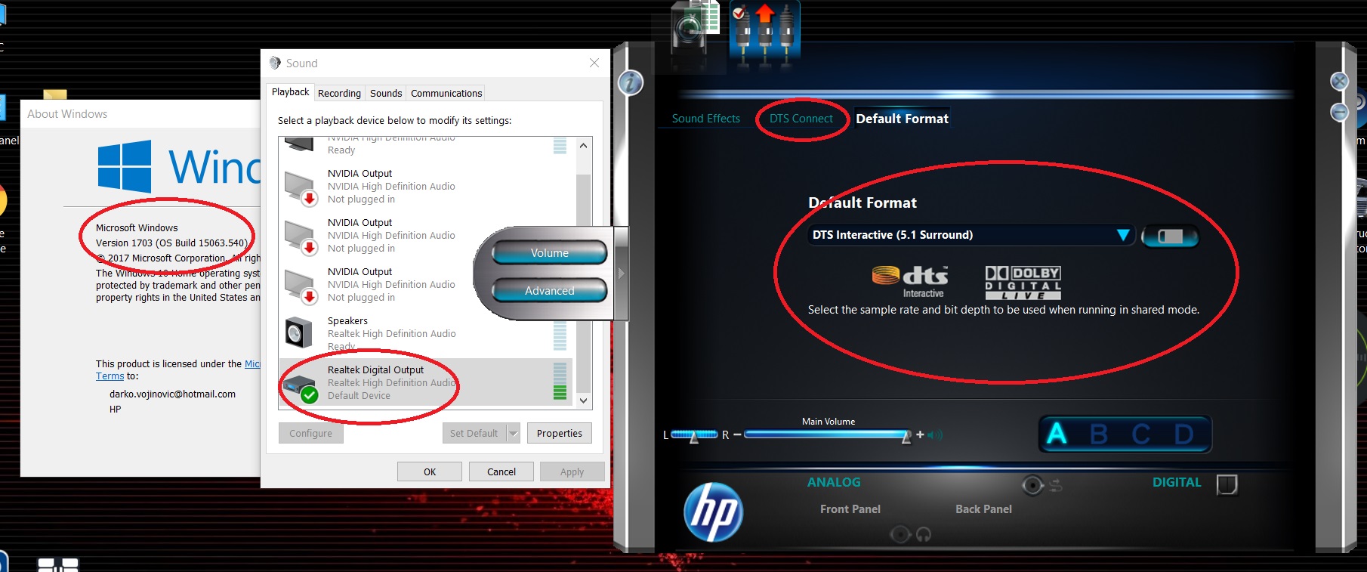Select Speakers Realtek High Definition Audio device
This screenshot has height=572, width=1367.
(425, 333)
